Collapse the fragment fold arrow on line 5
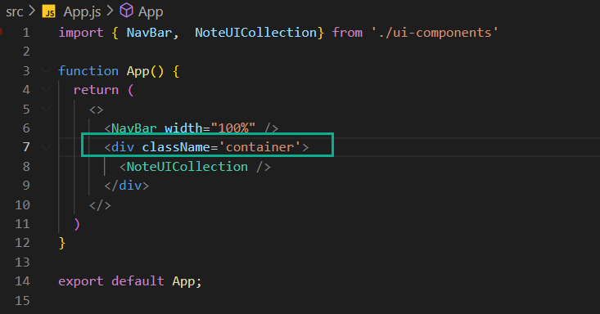The width and height of the screenshot is (600, 314). [47, 109]
